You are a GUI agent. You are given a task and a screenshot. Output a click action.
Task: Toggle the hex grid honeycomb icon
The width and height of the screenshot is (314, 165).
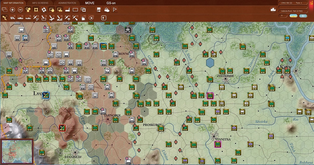click(28, 10)
